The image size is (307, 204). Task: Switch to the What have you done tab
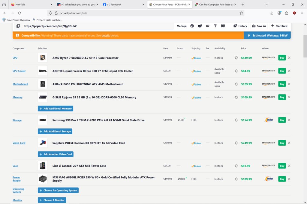click(77, 4)
